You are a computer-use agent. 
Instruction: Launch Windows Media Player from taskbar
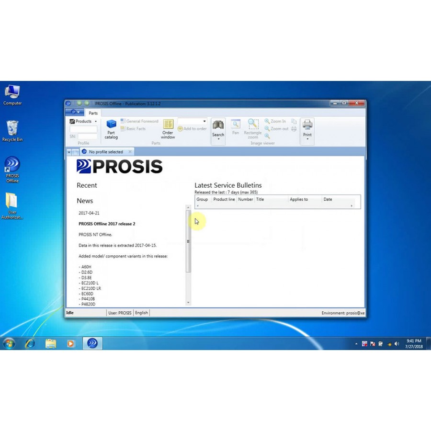click(71, 343)
